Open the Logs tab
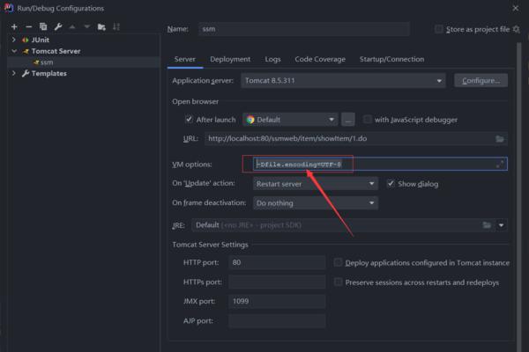 tap(272, 59)
